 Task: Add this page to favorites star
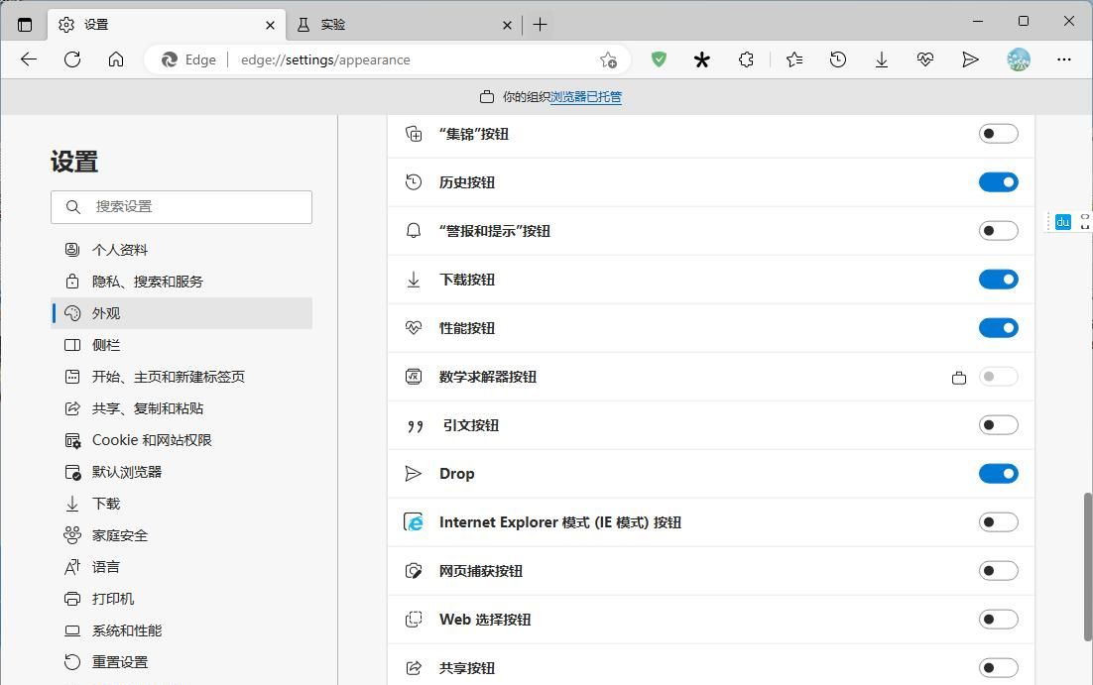[x=608, y=59]
